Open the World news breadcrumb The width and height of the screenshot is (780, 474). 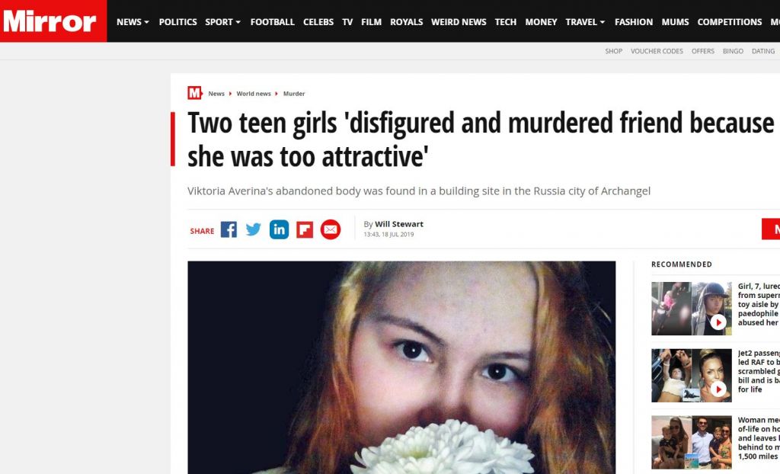coord(254,94)
